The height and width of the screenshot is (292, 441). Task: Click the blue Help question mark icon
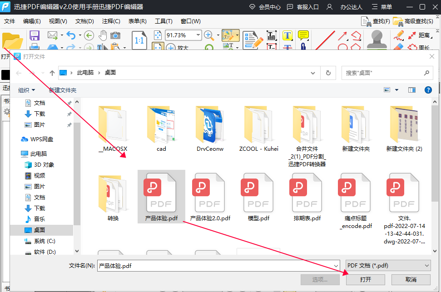[428, 90]
